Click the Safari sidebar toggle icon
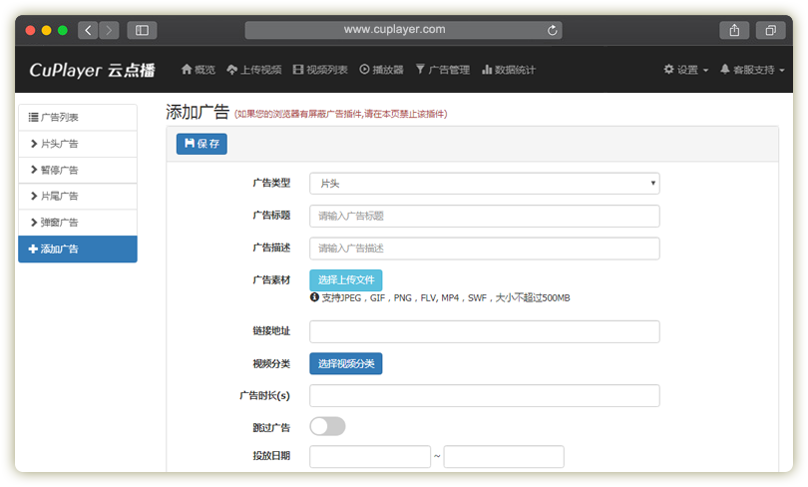 click(142, 30)
